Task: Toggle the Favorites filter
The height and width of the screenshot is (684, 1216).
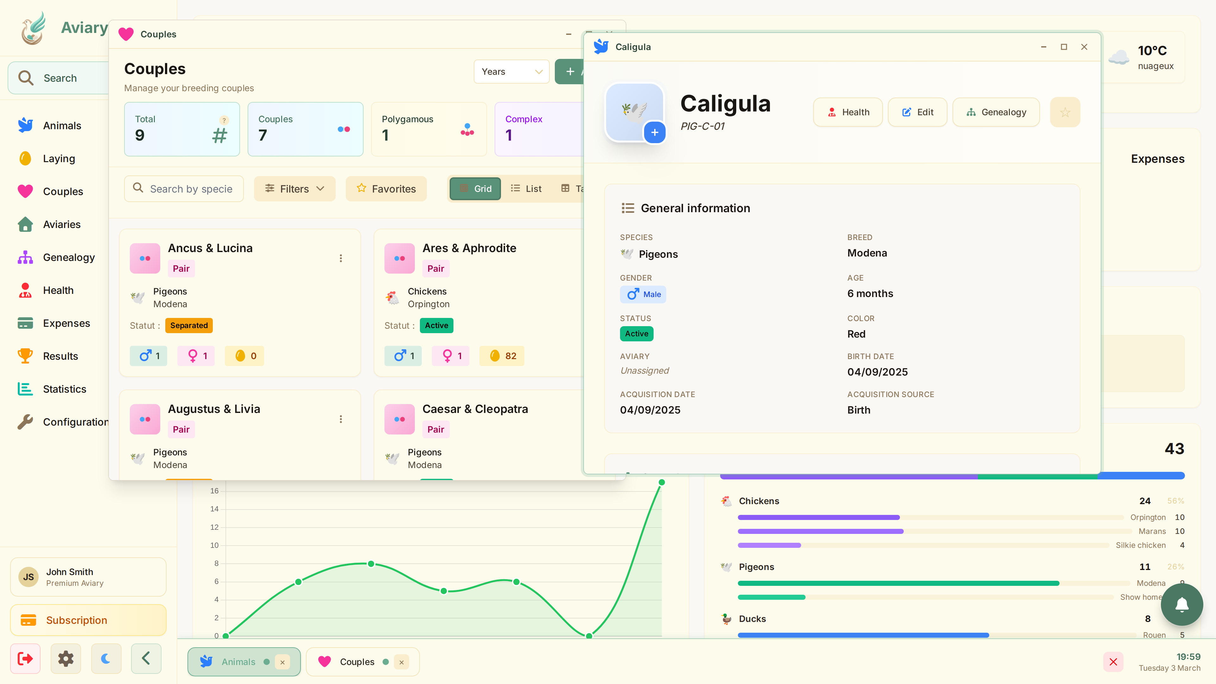Action: 386,189
